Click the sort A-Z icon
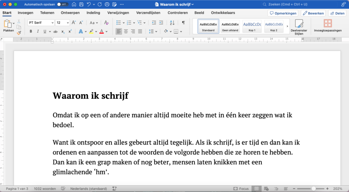Viewport: 349px width, 192px height. 172,23
